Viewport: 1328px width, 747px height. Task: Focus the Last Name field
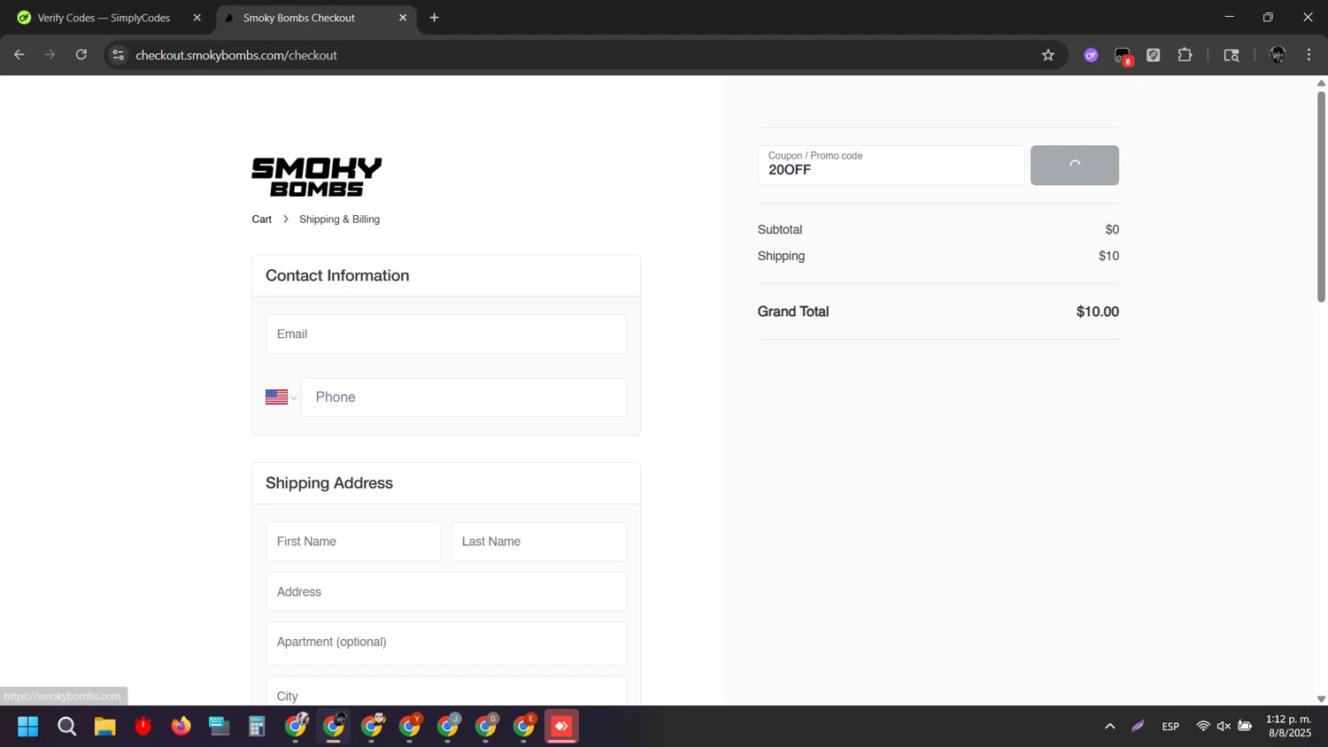[x=538, y=542]
